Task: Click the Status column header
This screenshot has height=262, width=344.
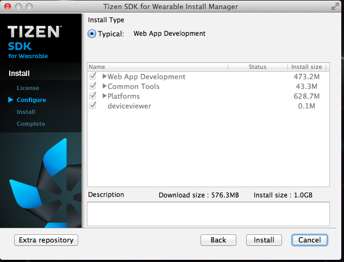Action: click(258, 67)
